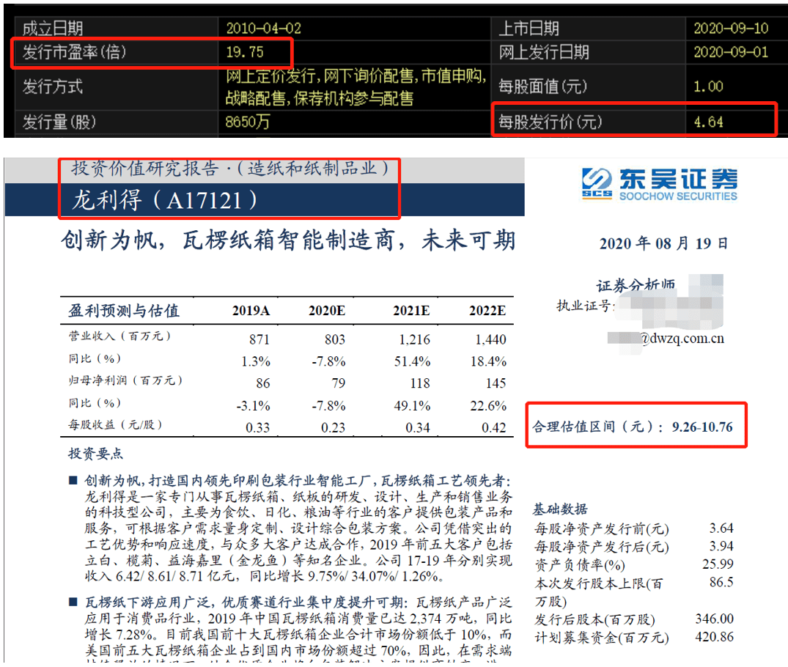Click the 每股面值 value 1.00
Screen dimensions: 788x667
(708, 86)
